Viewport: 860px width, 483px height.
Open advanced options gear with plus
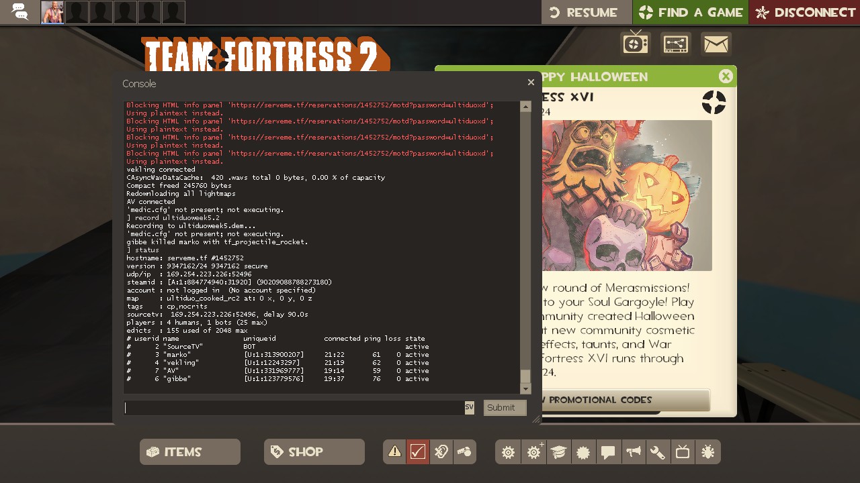[x=533, y=452]
